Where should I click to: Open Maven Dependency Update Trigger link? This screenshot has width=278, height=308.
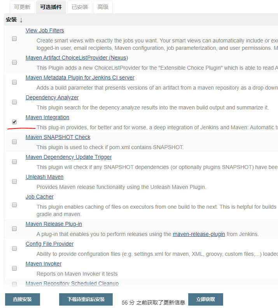(68, 157)
